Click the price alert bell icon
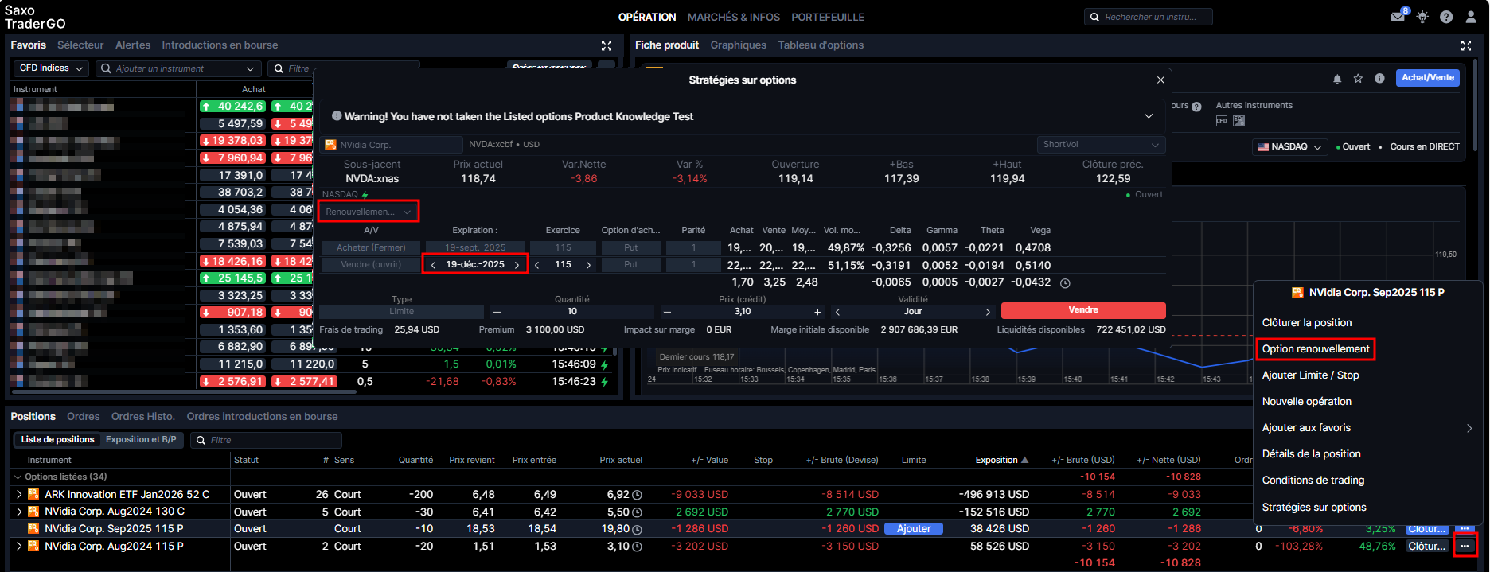This screenshot has width=1490, height=572. point(1337,79)
